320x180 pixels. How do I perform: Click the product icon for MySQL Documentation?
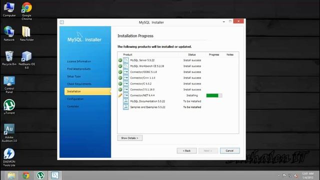click(126, 101)
